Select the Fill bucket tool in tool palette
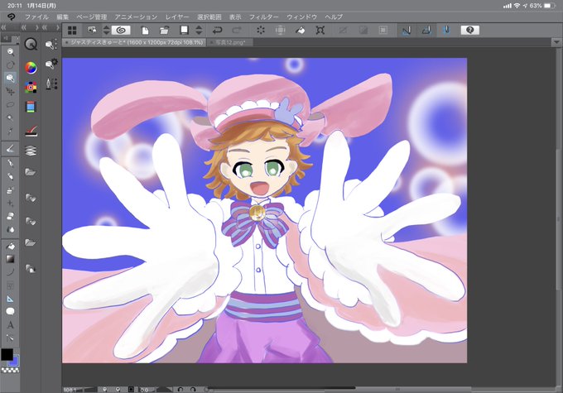This screenshot has height=393, width=563. tap(11, 246)
